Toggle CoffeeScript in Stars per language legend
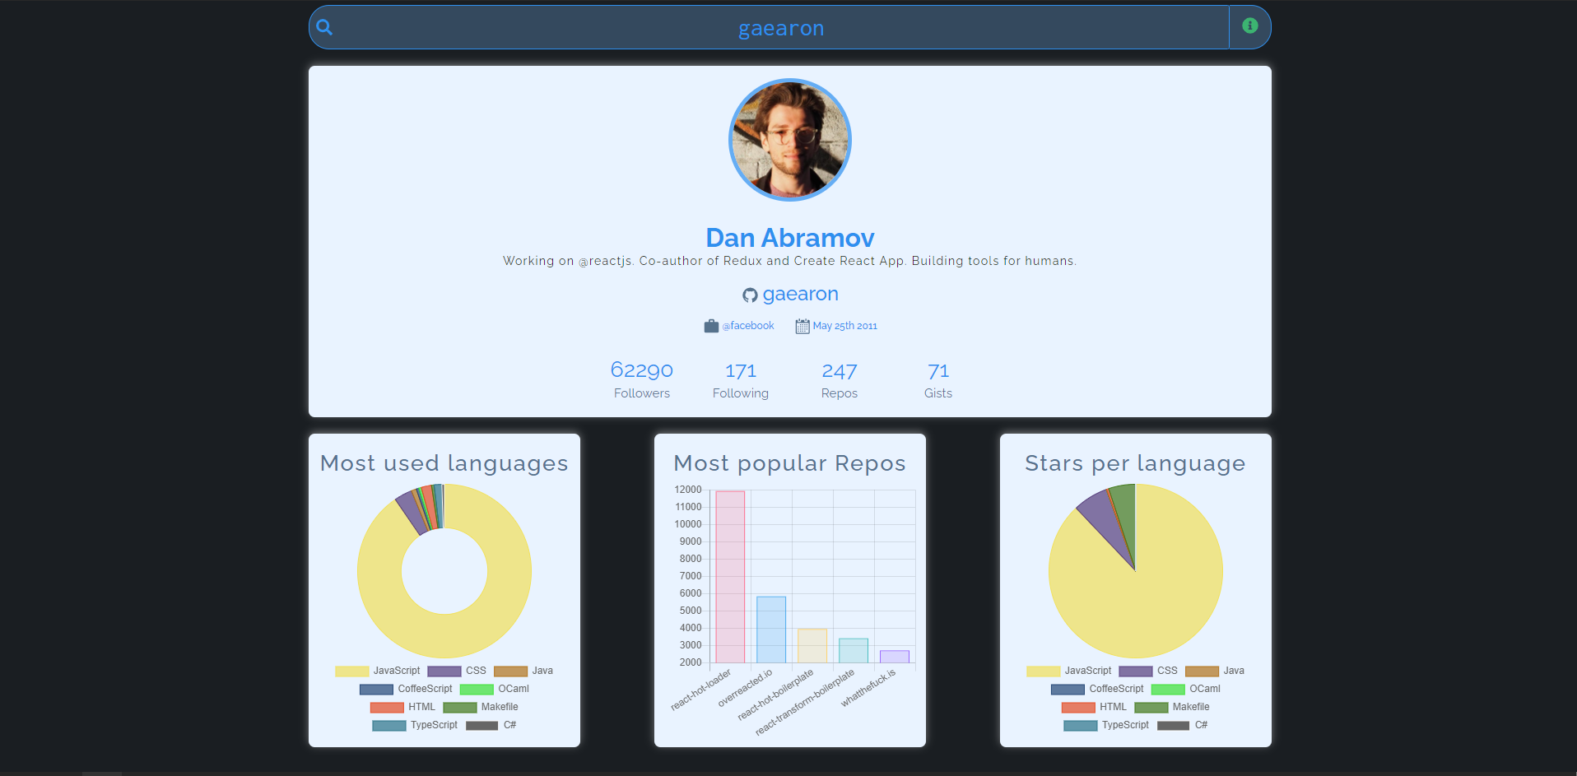 1097,689
